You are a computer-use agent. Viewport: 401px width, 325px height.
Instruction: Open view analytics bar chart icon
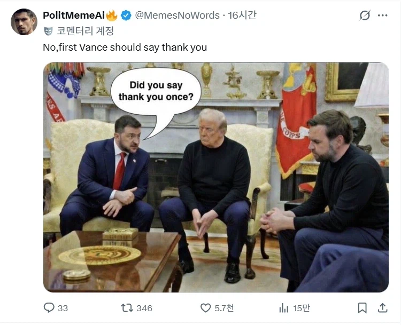tap(283, 308)
